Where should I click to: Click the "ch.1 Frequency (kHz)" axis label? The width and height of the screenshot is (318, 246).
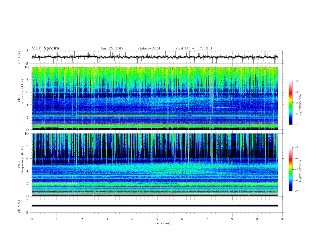point(21,92)
